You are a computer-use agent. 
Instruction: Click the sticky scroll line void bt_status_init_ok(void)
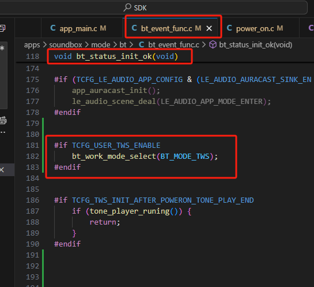click(x=116, y=57)
